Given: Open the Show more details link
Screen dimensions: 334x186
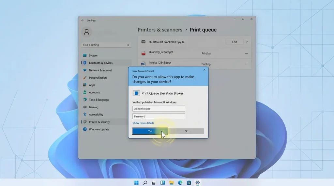Looking at the screenshot, I should pyautogui.click(x=143, y=123).
